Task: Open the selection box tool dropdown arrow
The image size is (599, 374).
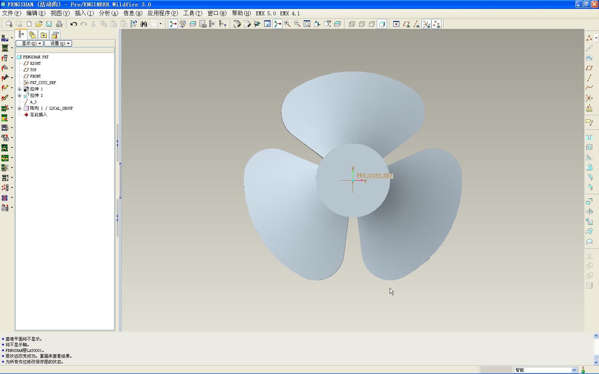Action: 160,24
